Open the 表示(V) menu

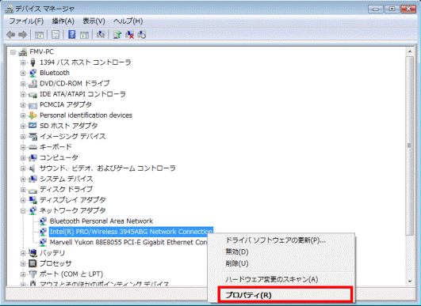(94, 21)
